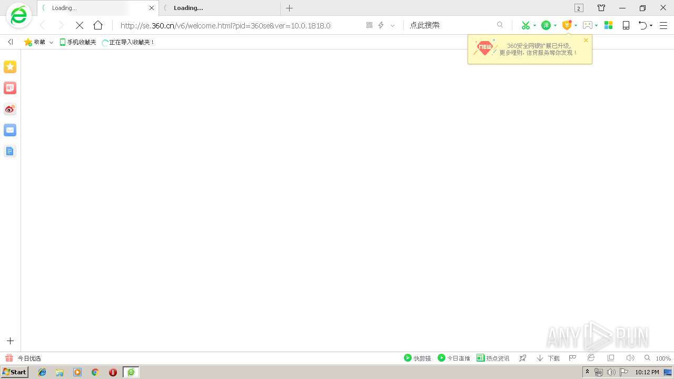
Task: Expand the undo closed-tab dropdown
Action: [x=651, y=25]
